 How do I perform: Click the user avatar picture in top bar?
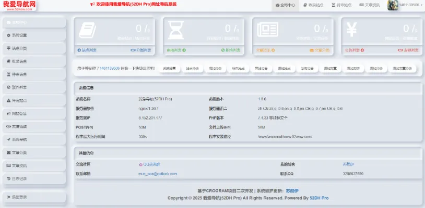[x=393, y=5]
